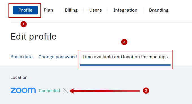Open the Change password section
192x104 pixels.
tap(58, 57)
